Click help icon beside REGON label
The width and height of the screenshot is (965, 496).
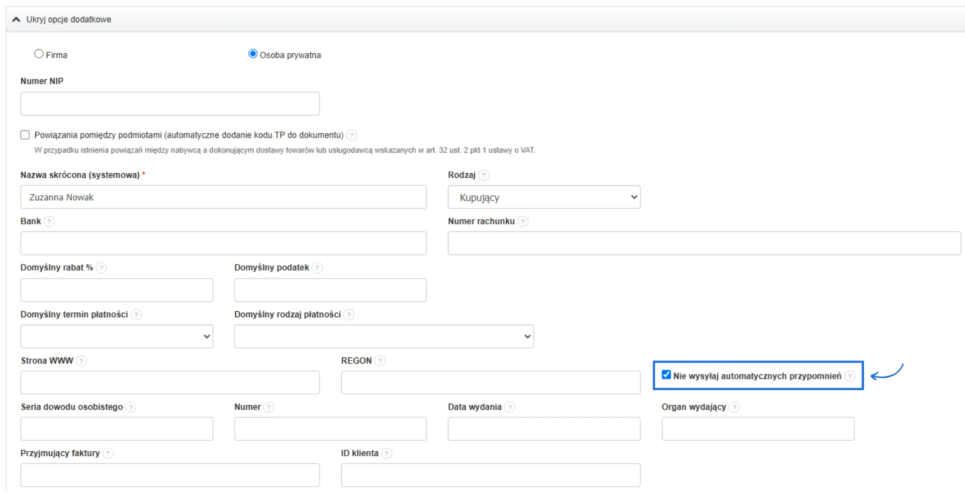point(380,361)
